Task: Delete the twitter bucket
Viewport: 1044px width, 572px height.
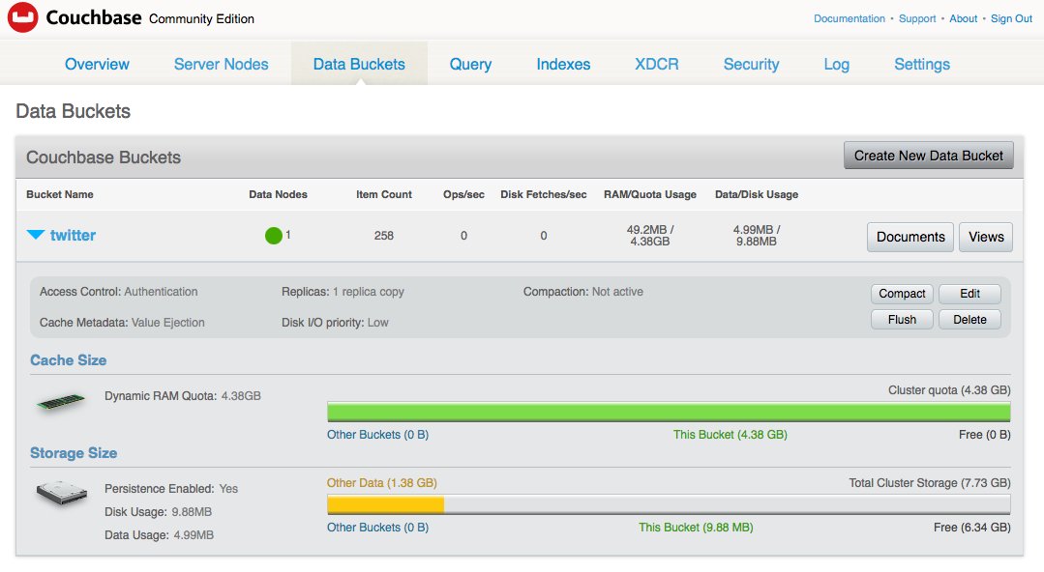Action: pos(970,319)
